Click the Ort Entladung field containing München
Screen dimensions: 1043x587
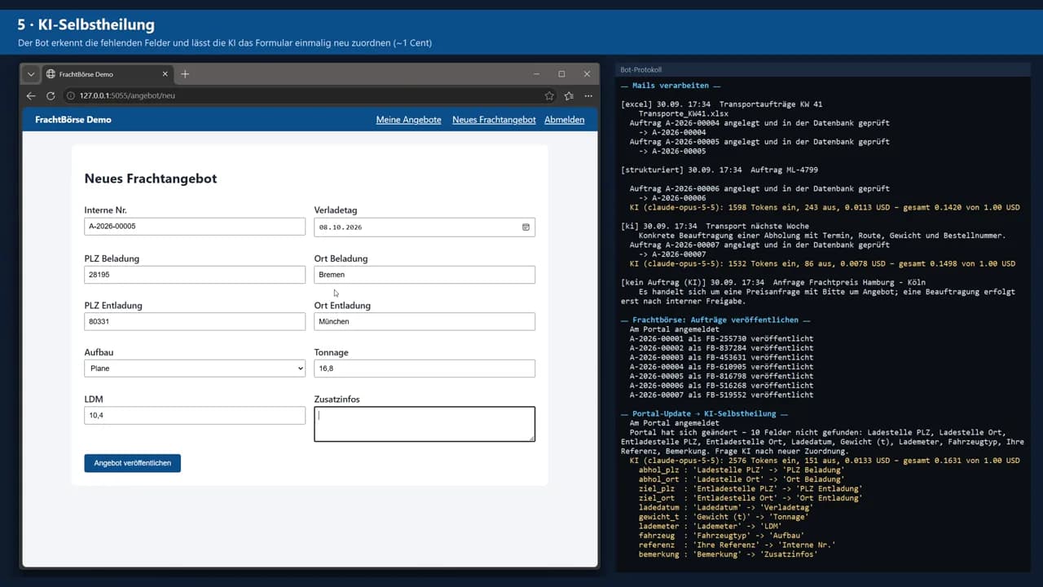pos(425,321)
